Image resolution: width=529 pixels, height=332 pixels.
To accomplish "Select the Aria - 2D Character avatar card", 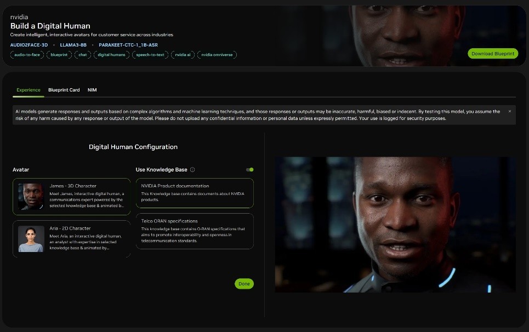I will click(71, 239).
